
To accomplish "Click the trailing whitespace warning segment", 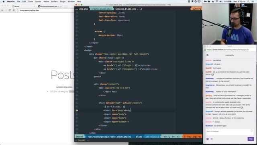I will [192, 137].
